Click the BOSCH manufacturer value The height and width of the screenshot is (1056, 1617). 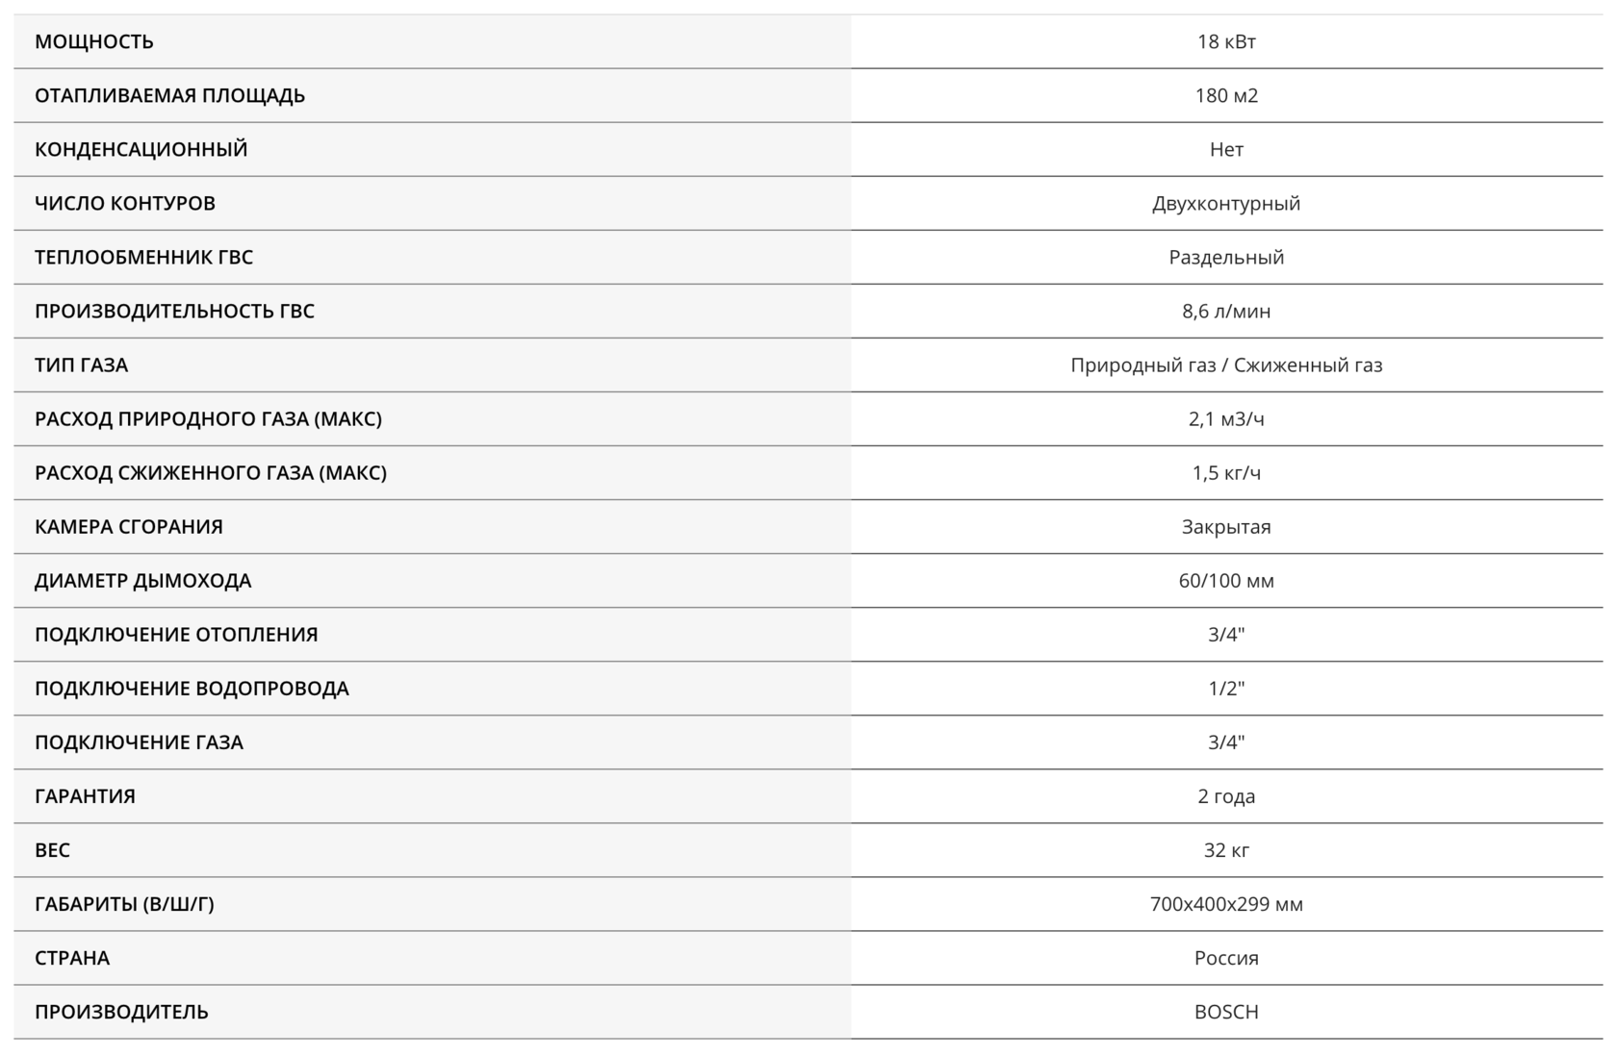coord(1226,1011)
